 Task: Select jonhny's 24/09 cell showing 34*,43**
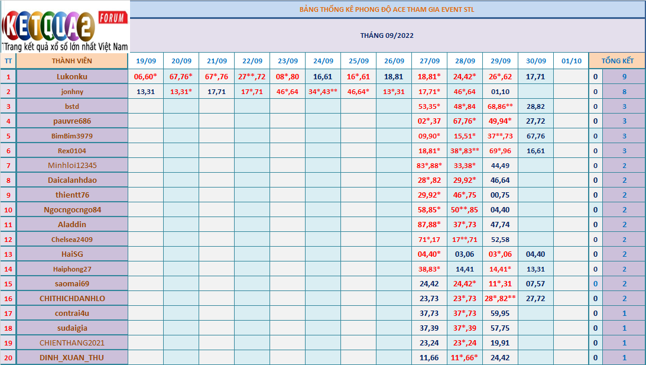pyautogui.click(x=323, y=92)
